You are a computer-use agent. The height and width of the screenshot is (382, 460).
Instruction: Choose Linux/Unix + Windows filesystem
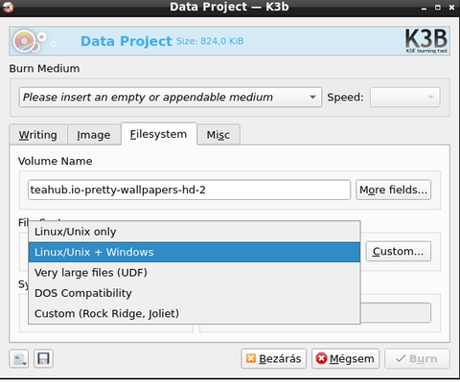point(195,252)
